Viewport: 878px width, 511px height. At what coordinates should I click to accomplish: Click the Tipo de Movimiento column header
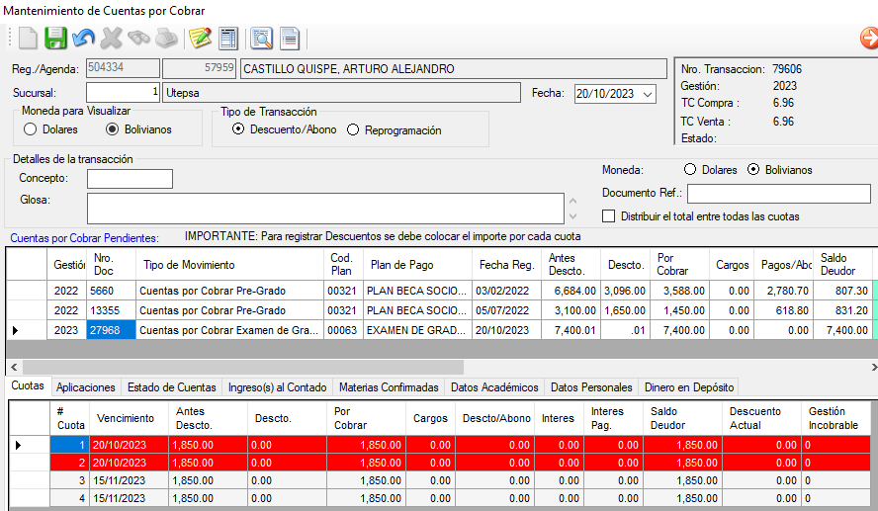pyautogui.click(x=230, y=265)
